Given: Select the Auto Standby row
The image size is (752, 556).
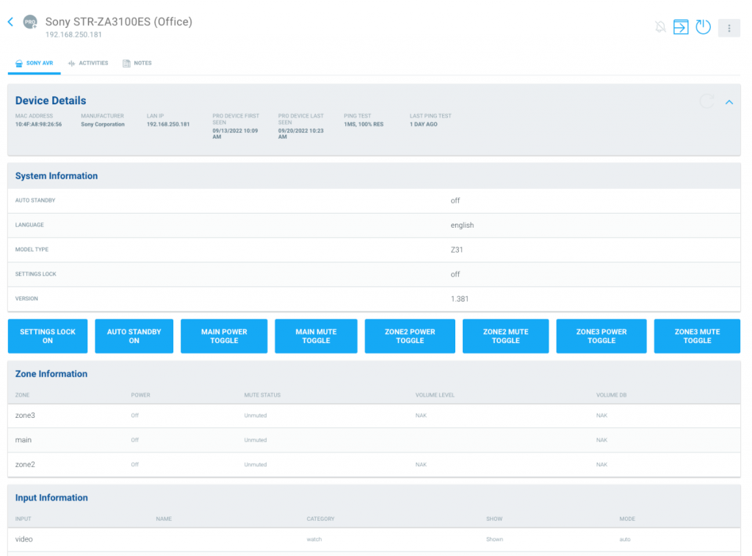Looking at the screenshot, I should (x=374, y=201).
